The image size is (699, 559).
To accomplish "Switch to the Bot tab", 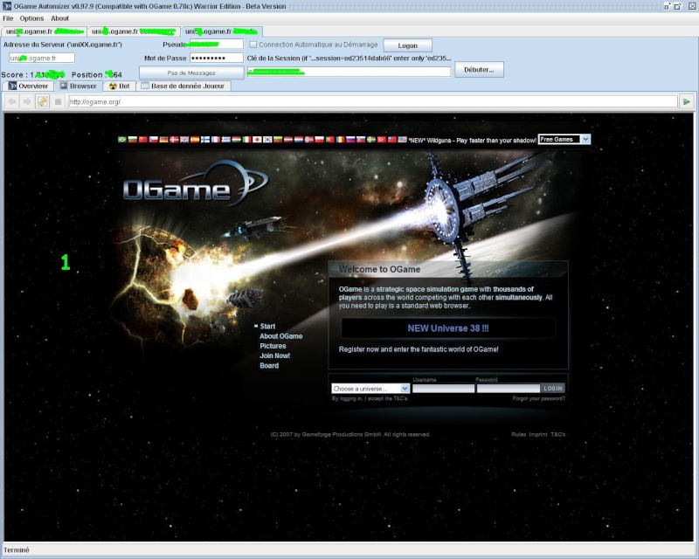I will 120,86.
